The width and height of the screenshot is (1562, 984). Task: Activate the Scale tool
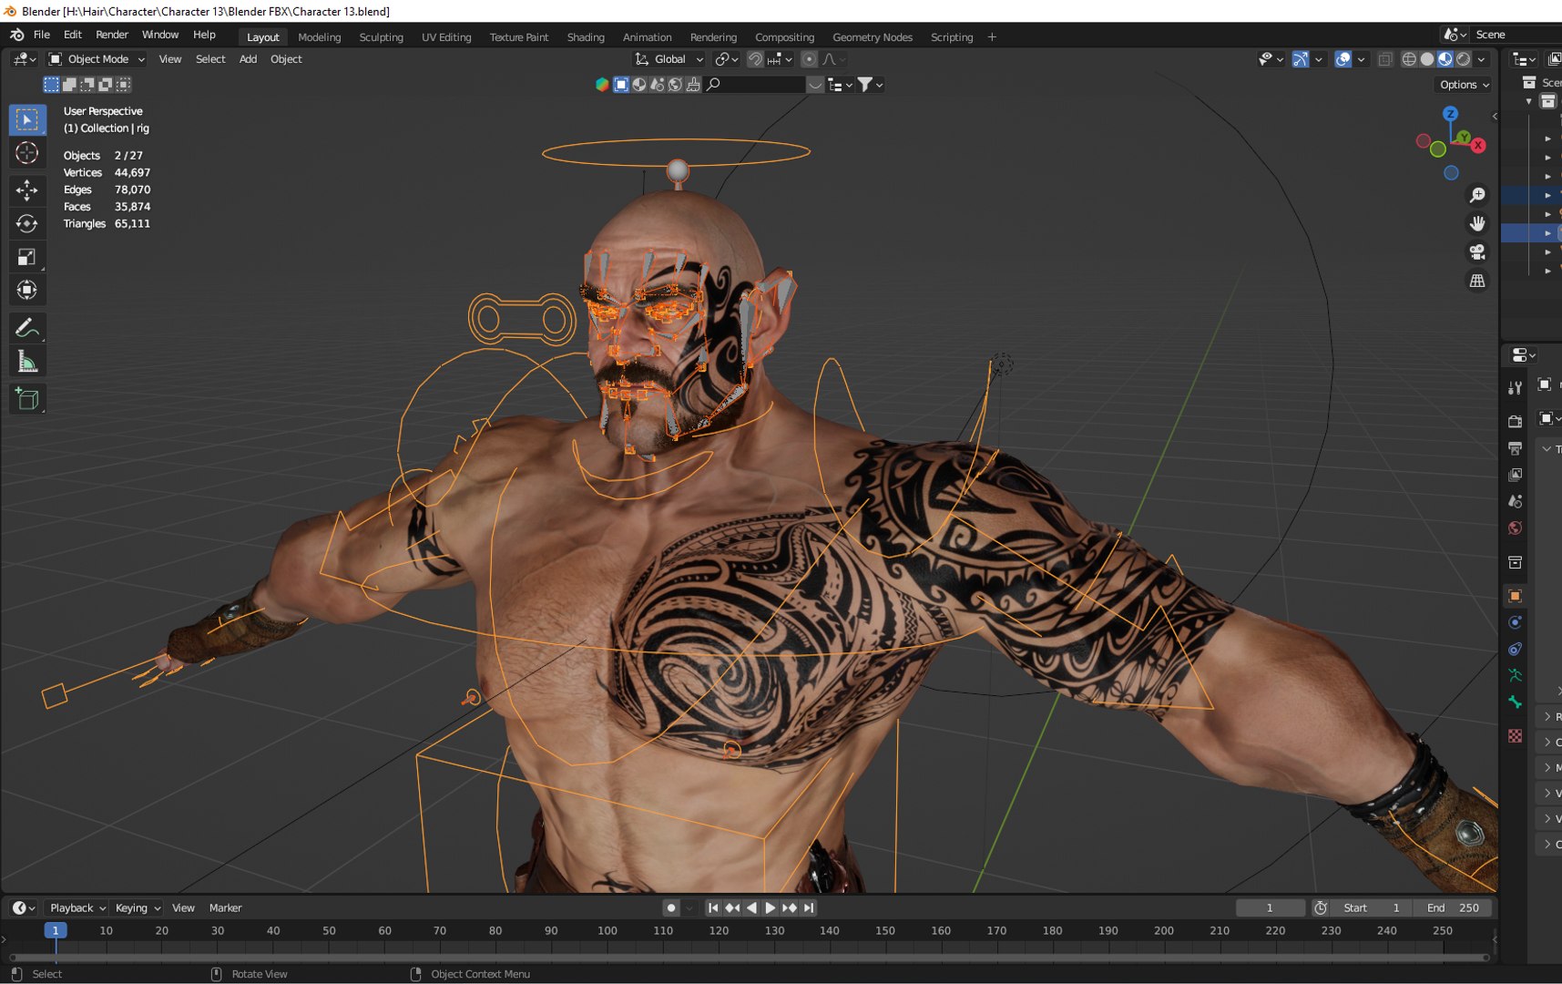pos(27,257)
